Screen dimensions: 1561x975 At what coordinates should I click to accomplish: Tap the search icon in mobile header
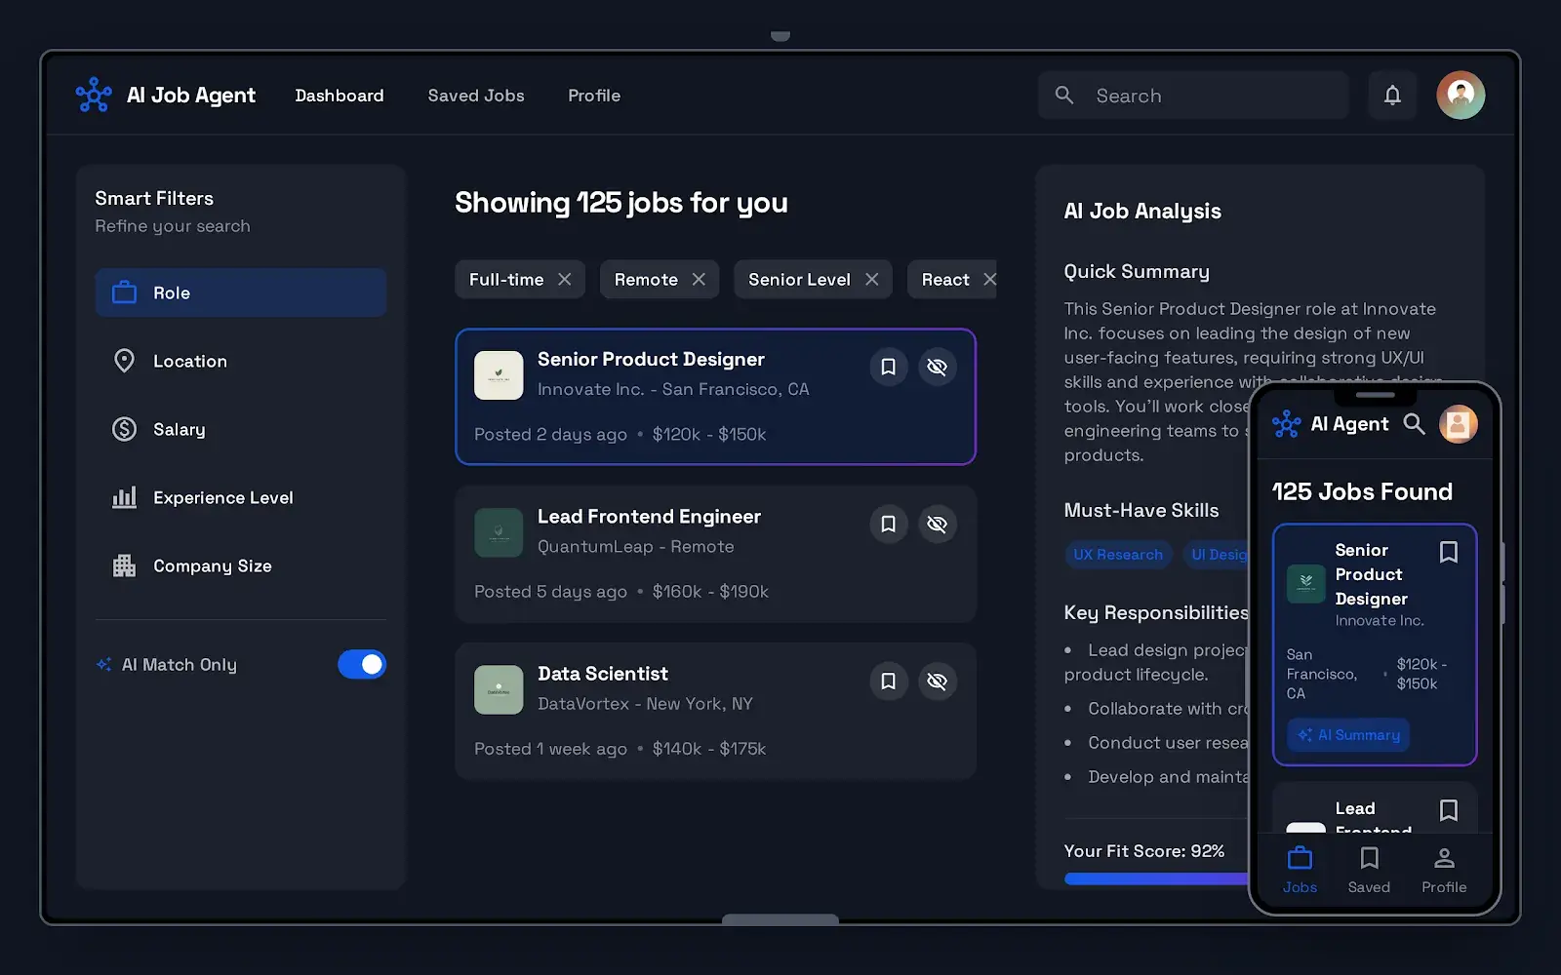pos(1414,423)
